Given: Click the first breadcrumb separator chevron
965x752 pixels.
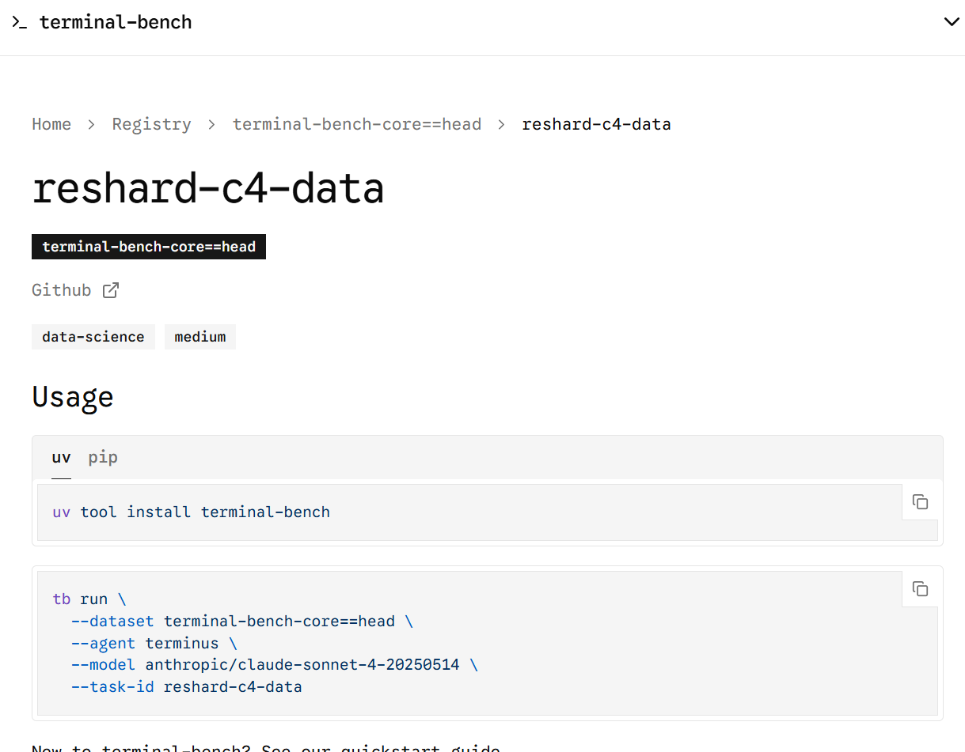Looking at the screenshot, I should coord(92,125).
